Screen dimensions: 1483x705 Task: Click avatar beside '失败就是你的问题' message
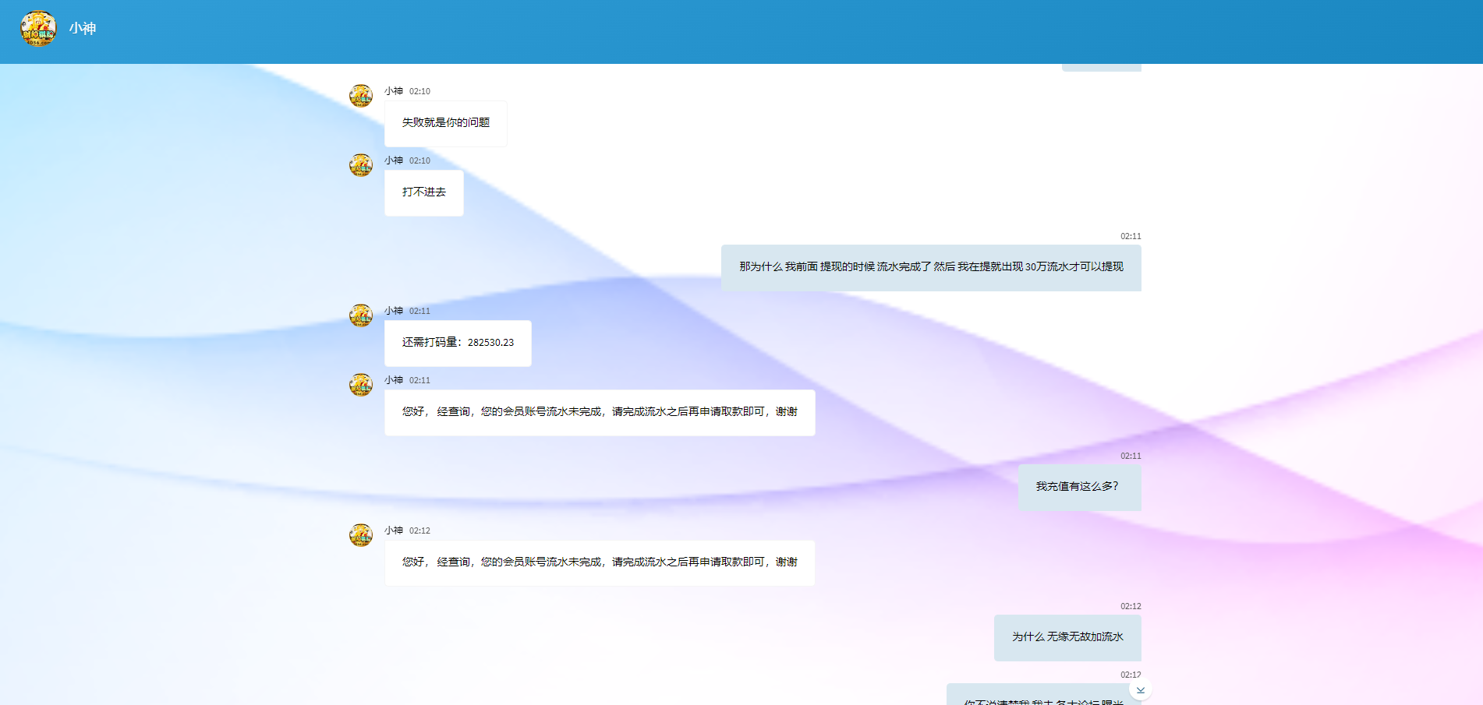pos(360,96)
